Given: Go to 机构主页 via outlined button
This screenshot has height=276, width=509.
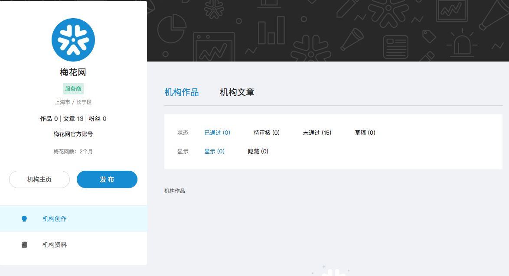Looking at the screenshot, I should click(39, 179).
